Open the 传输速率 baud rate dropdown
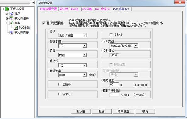 point(85,75)
